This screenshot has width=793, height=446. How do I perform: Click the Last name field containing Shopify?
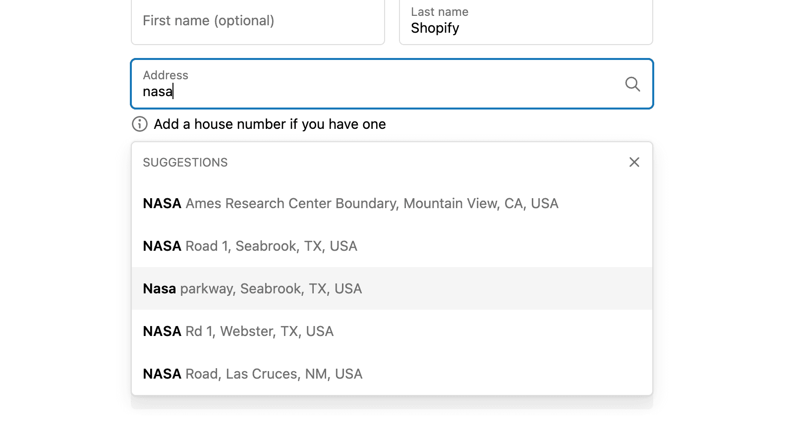[525, 28]
